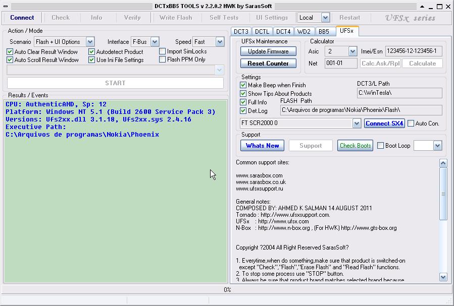Click the FLASH Path field
454x306 pixels.
(x=361, y=110)
